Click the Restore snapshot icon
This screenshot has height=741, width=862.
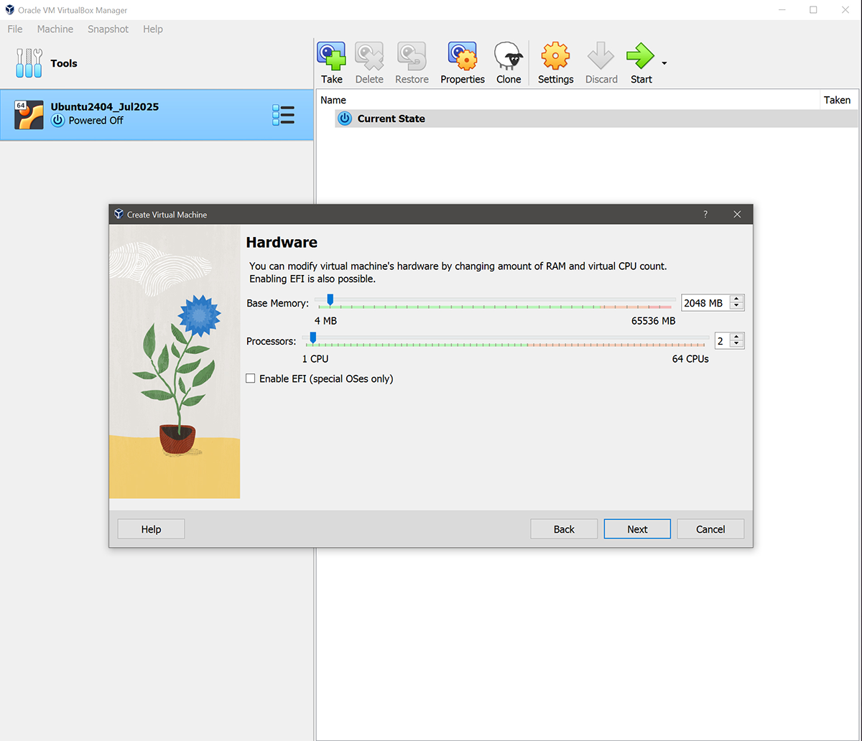[x=412, y=56]
